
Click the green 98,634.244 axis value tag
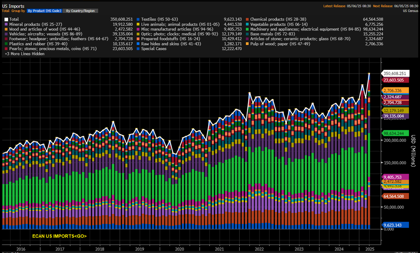pyautogui.click(x=394, y=133)
